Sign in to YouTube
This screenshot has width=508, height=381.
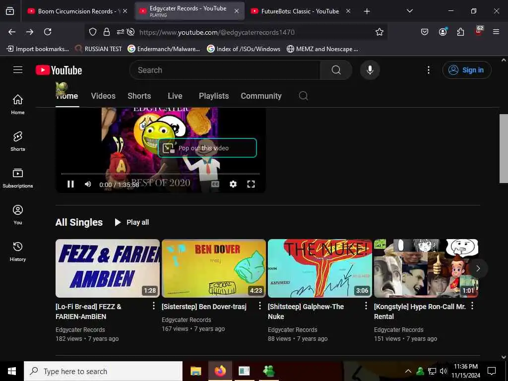tap(467, 70)
